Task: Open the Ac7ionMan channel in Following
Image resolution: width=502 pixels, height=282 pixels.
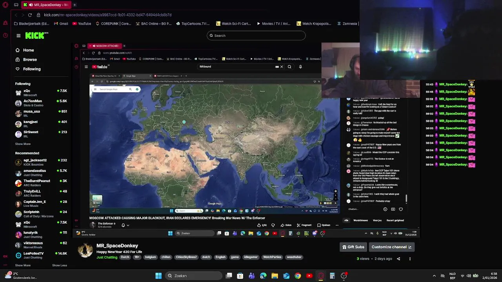Action: coord(41,103)
